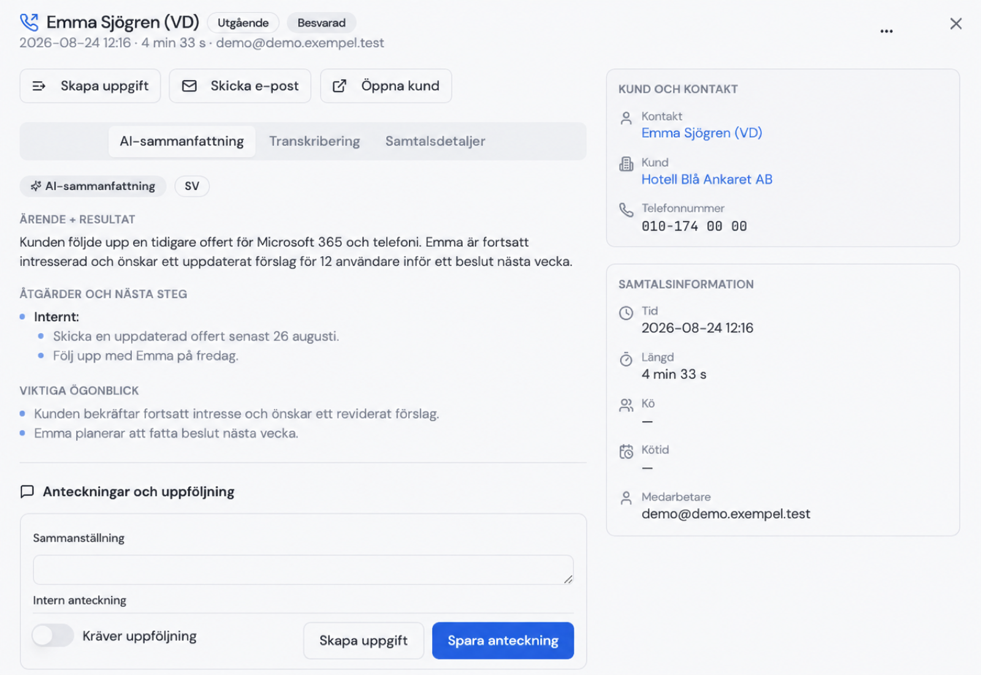Click the Emma Sjögren (VD) header title
The width and height of the screenshot is (981, 675).
point(123,23)
